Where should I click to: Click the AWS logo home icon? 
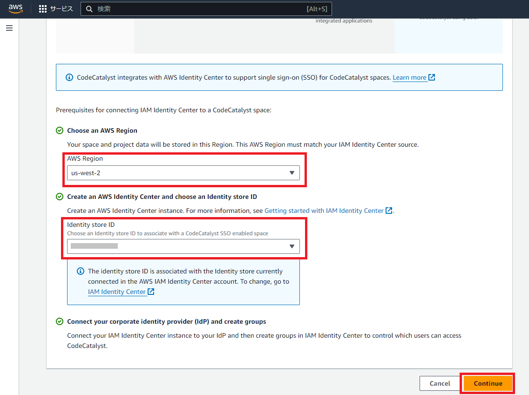click(x=15, y=9)
